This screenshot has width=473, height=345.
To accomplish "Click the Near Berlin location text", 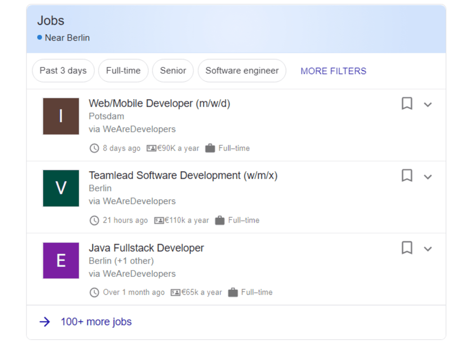I will pyautogui.click(x=67, y=38).
